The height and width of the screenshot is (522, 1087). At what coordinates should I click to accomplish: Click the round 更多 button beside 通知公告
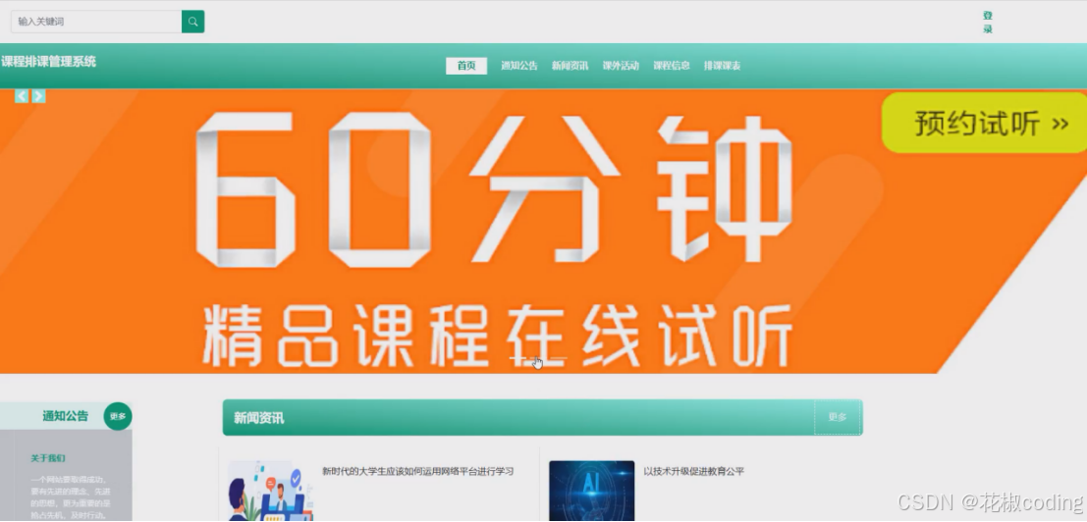pos(118,416)
